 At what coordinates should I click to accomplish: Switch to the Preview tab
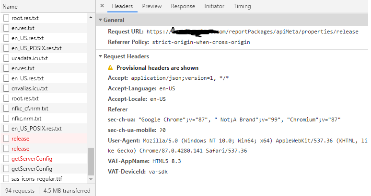tap(151, 6)
